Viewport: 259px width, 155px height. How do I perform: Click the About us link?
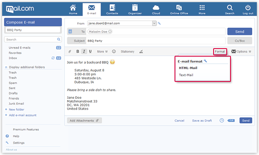coord(11,150)
